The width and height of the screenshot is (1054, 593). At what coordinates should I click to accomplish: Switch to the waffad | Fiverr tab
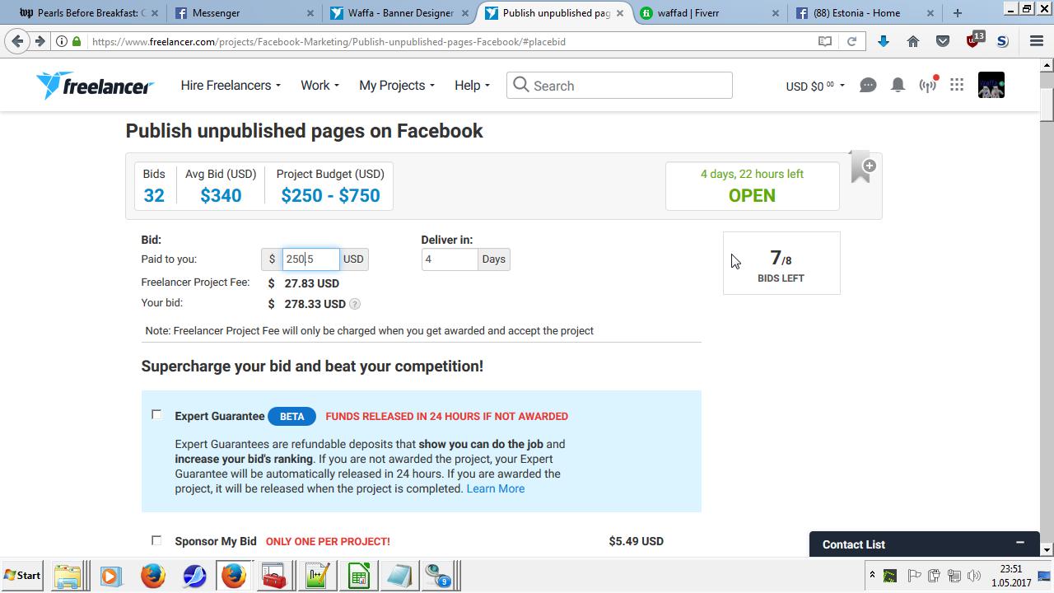tap(710, 13)
